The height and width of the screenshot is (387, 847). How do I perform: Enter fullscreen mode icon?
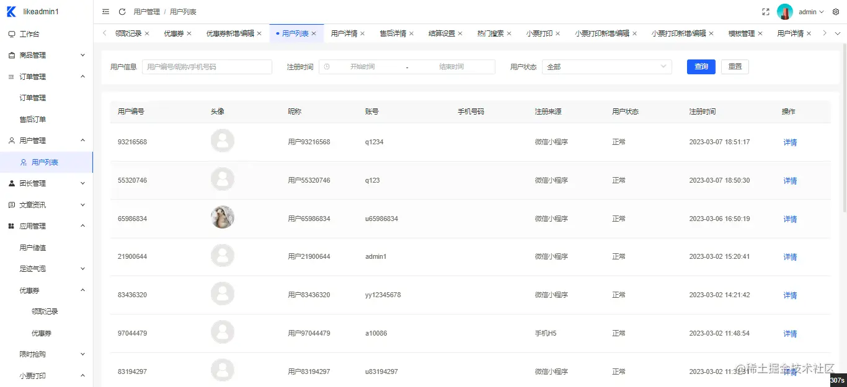pyautogui.click(x=766, y=12)
